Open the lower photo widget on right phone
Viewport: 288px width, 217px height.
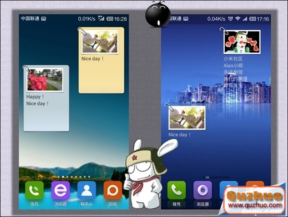point(187,118)
